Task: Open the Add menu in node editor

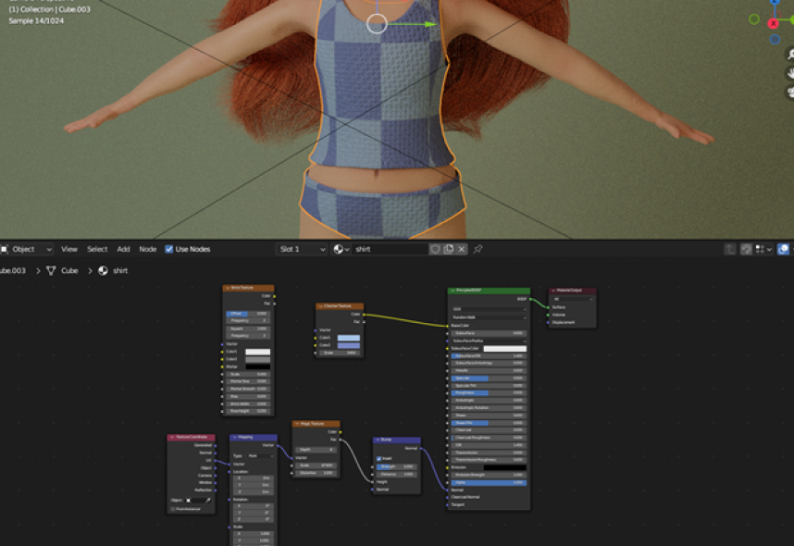Action: [123, 249]
